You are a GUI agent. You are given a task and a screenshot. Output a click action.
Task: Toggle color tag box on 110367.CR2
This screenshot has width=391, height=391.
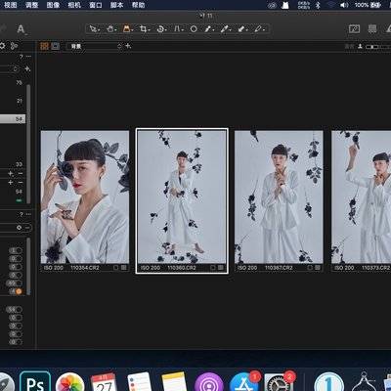pos(310,268)
